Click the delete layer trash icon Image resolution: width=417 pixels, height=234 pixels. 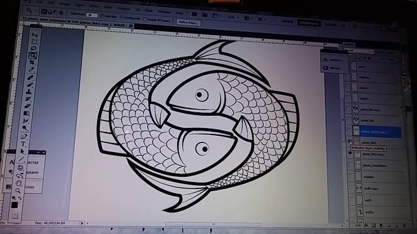(404, 226)
